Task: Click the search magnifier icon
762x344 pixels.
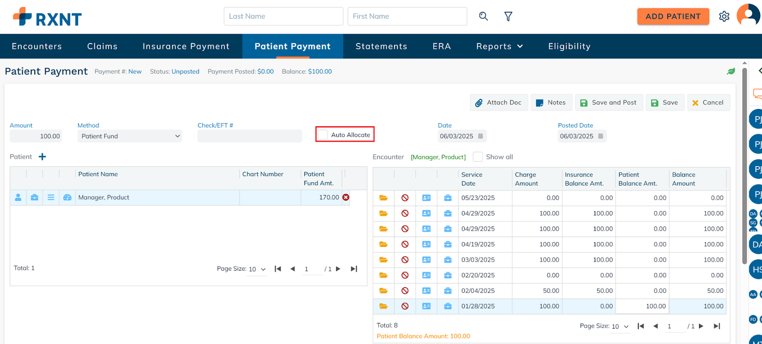Action: pyautogui.click(x=483, y=16)
